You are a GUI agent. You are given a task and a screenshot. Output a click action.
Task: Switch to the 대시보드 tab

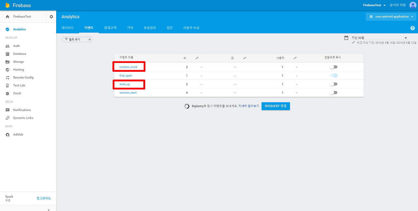click(68, 28)
